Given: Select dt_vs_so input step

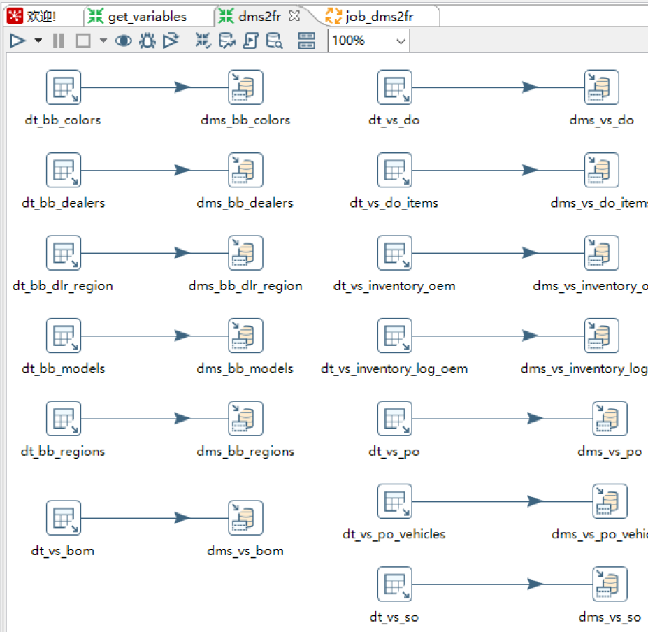Looking at the screenshot, I should pos(395,584).
